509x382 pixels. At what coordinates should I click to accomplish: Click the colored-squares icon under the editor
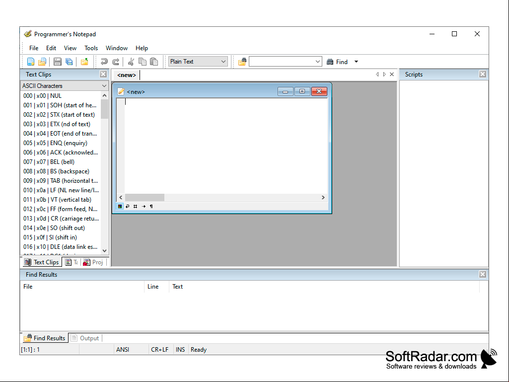(x=120, y=206)
